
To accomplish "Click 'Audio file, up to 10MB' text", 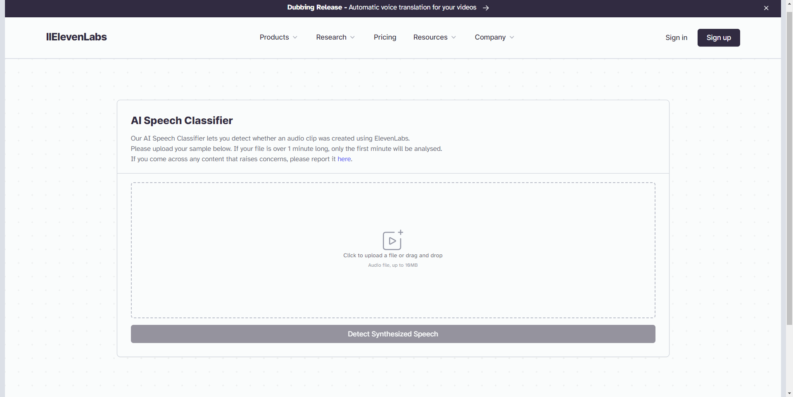I will coord(393,265).
